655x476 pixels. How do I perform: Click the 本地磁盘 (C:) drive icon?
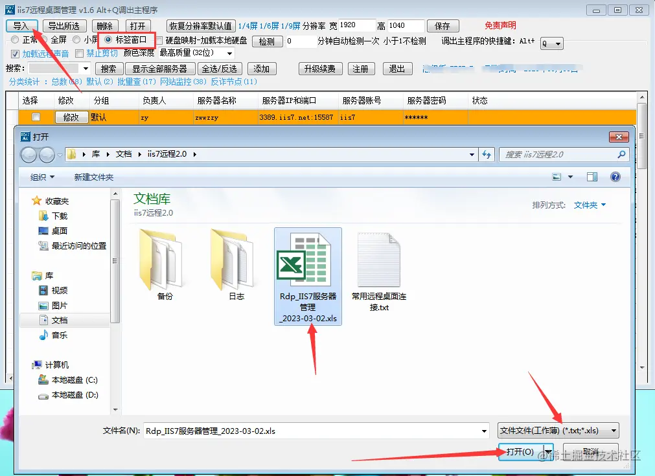(43, 380)
